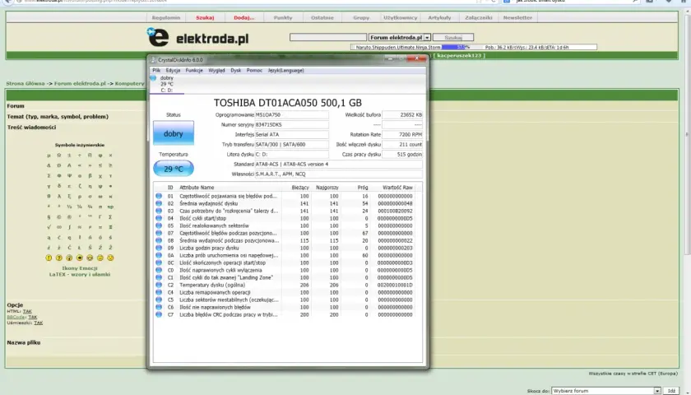Click the Strona Główna breadcrumb link

[x=26, y=83]
